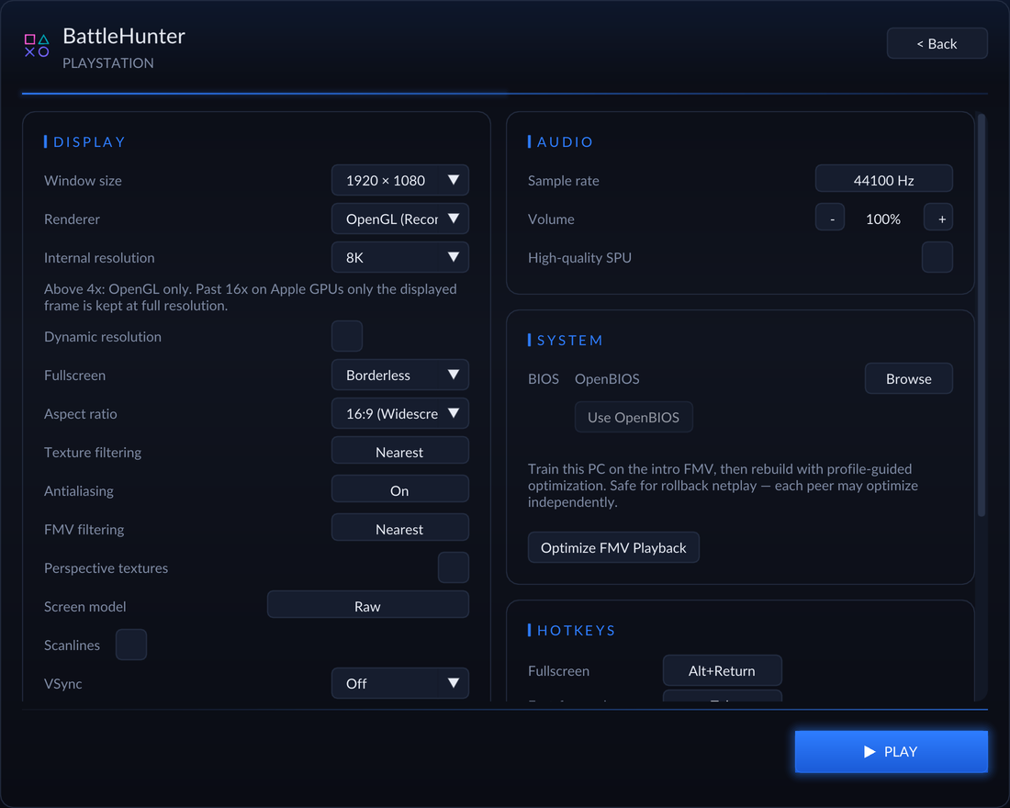The height and width of the screenshot is (808, 1010).
Task: Expand the Renderer OpenGL dropdown
Action: [400, 219]
